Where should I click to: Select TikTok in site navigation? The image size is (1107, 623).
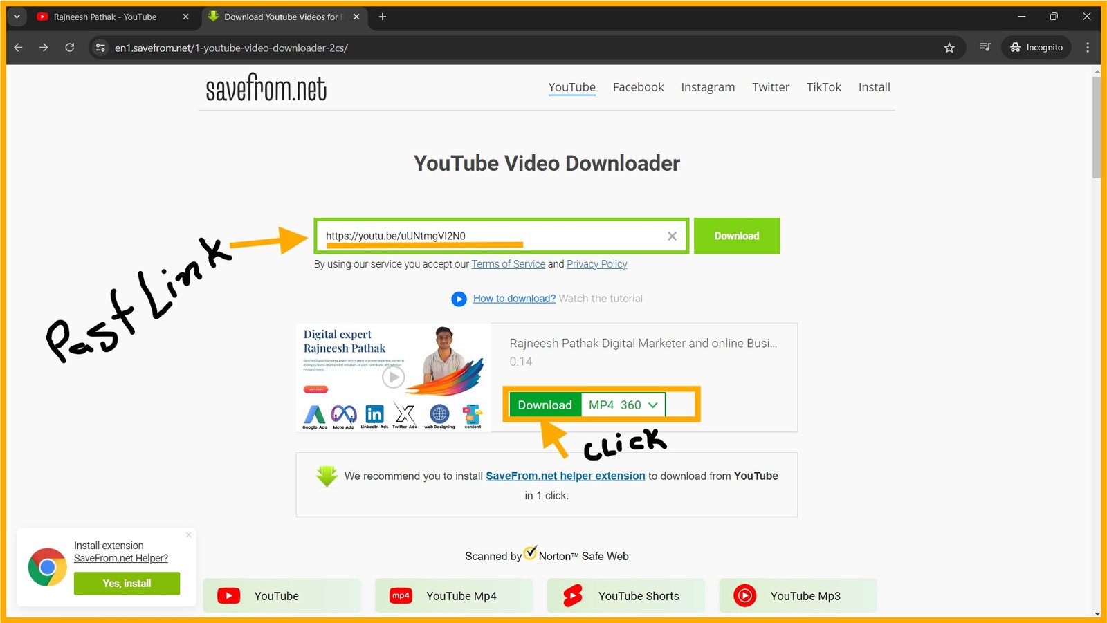pyautogui.click(x=823, y=87)
